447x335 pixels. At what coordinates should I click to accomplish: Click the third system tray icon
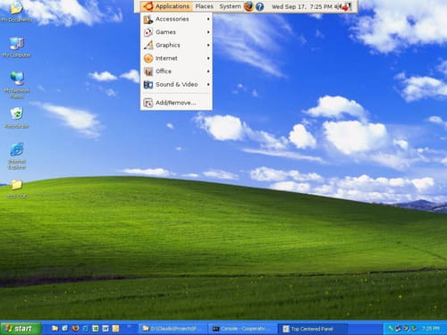(x=406, y=329)
